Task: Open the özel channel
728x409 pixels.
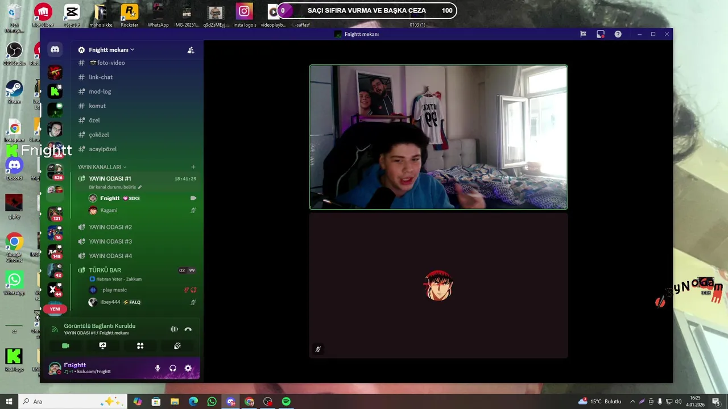Action: 94,120
